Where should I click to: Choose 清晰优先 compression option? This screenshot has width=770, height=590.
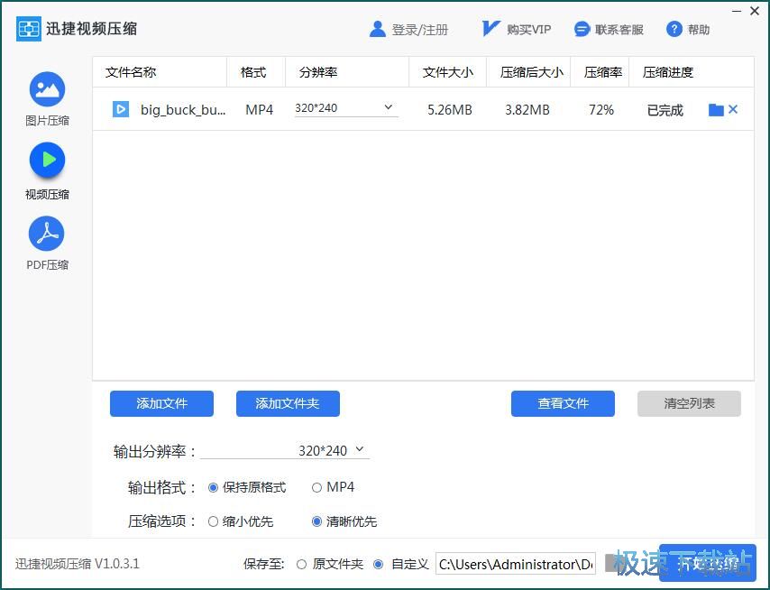pos(344,521)
